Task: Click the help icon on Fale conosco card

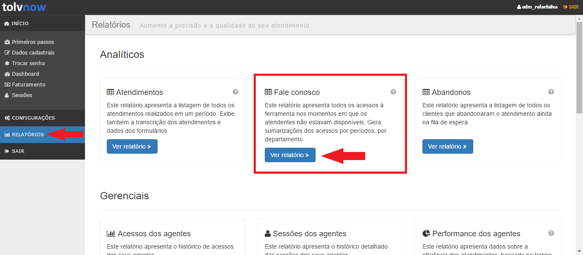Action: (393, 92)
